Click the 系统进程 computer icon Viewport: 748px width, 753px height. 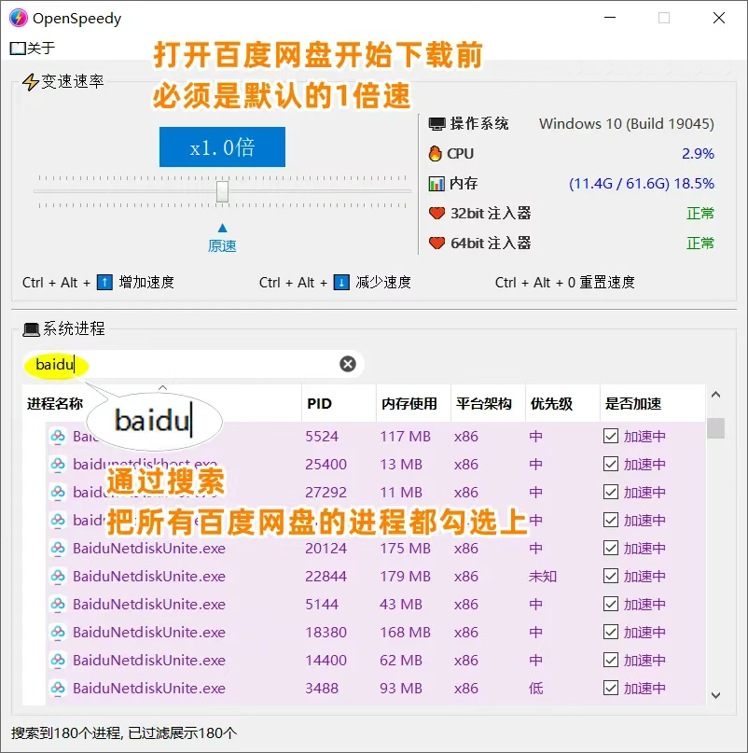coord(31,328)
